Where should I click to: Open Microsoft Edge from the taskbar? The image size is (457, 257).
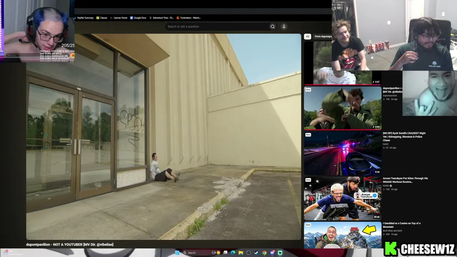(233, 253)
